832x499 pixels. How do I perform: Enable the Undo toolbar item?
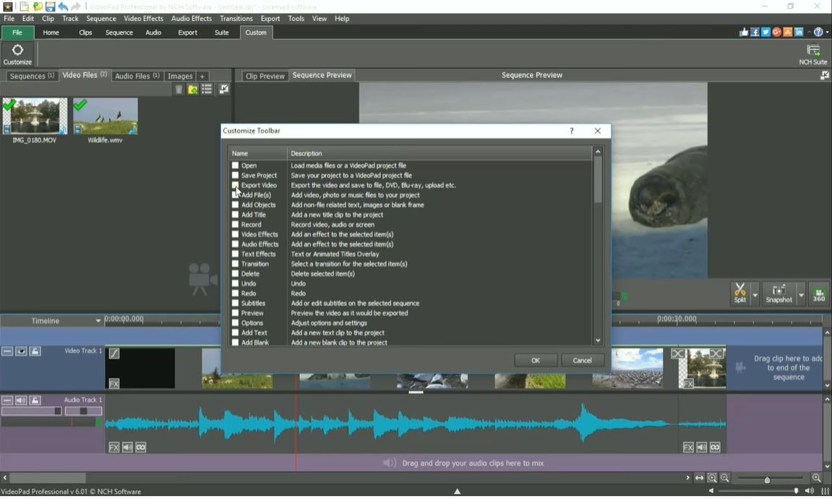[x=235, y=283]
